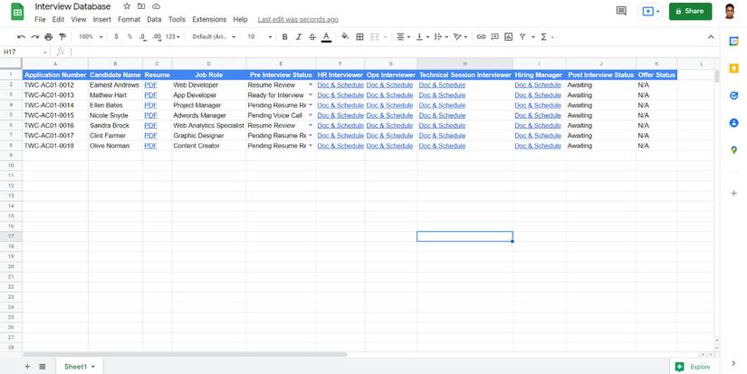
Task: Open the PDF resume link for Earnest Andrews
Action: (x=150, y=85)
